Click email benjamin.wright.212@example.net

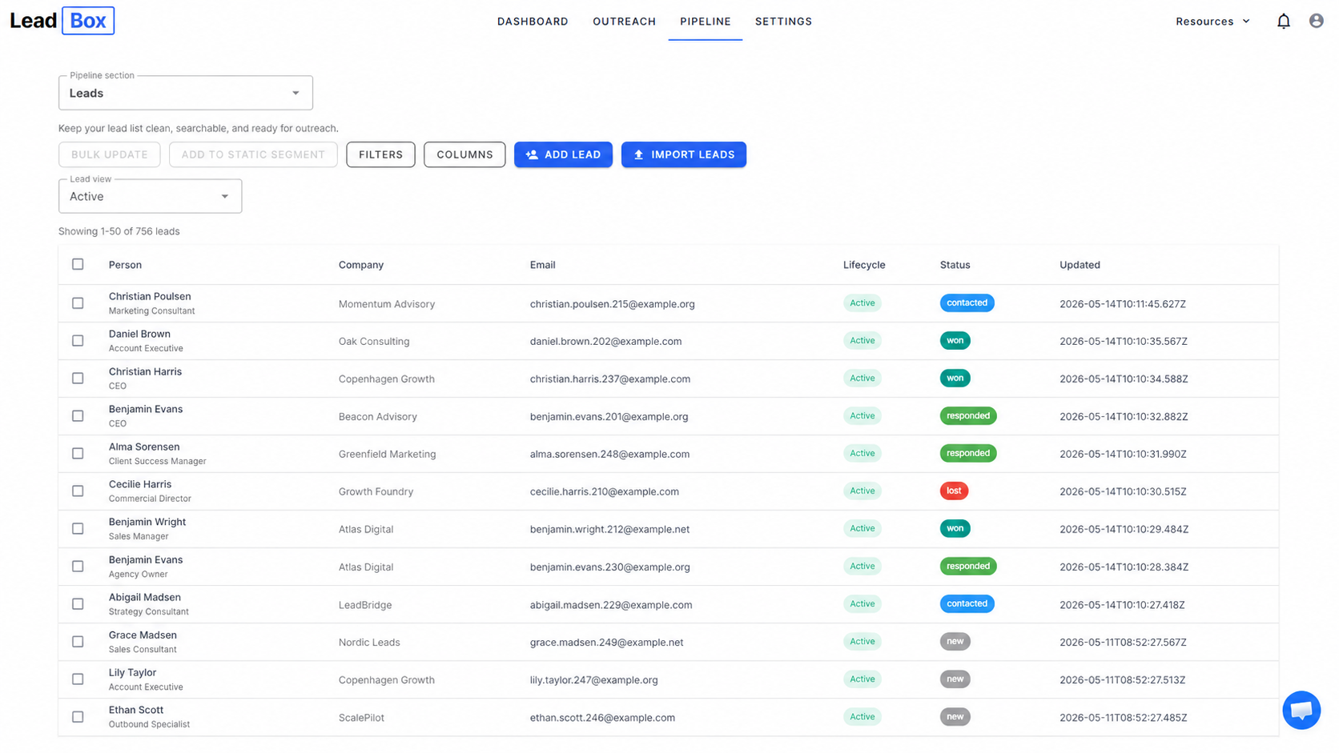pyautogui.click(x=609, y=529)
